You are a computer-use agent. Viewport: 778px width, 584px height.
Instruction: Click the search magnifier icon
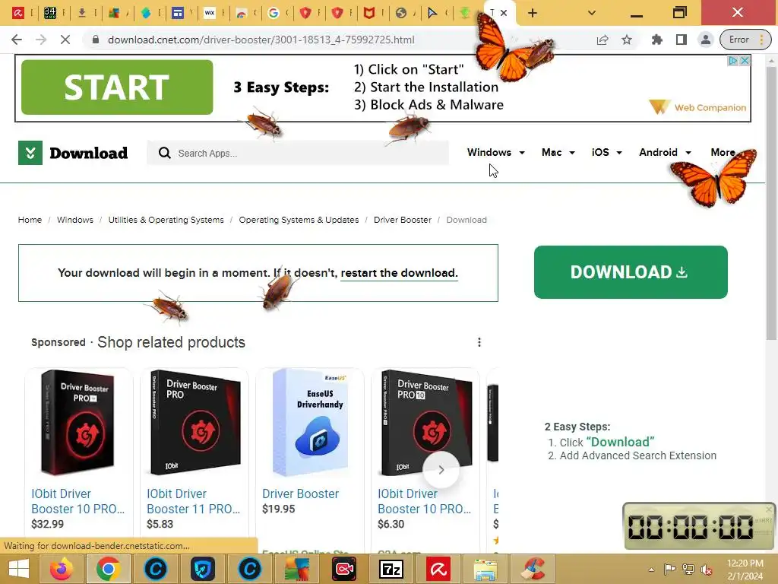[164, 153]
